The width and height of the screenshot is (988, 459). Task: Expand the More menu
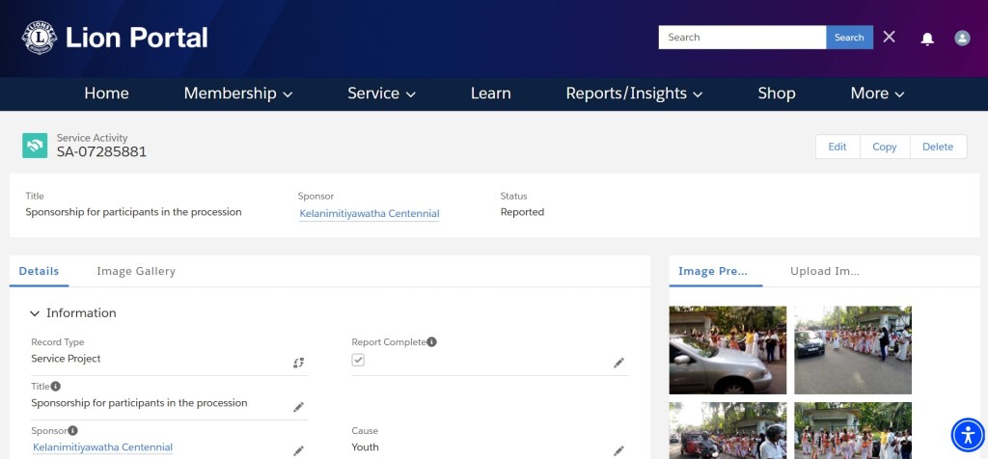click(877, 94)
